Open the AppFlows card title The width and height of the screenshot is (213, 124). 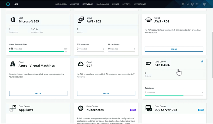click(x=26, y=110)
